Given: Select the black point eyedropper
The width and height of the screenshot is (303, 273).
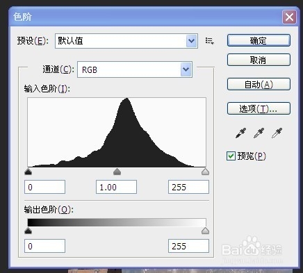Looking at the screenshot, I should coord(240,133).
